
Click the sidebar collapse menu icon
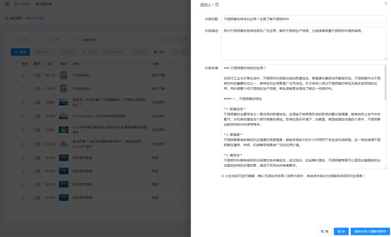click(x=7, y=4)
